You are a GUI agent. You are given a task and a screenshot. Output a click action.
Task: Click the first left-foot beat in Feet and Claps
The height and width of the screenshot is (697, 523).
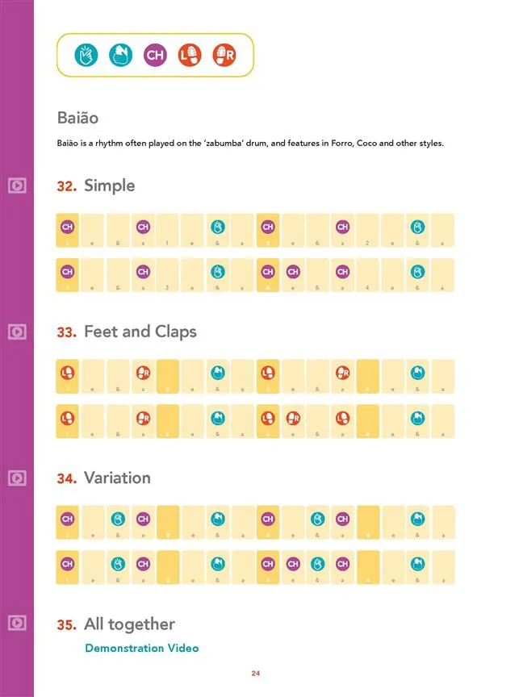pyautogui.click(x=68, y=373)
